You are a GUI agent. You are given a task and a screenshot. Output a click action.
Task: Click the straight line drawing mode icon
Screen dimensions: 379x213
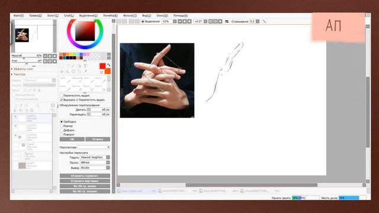[x=264, y=21]
